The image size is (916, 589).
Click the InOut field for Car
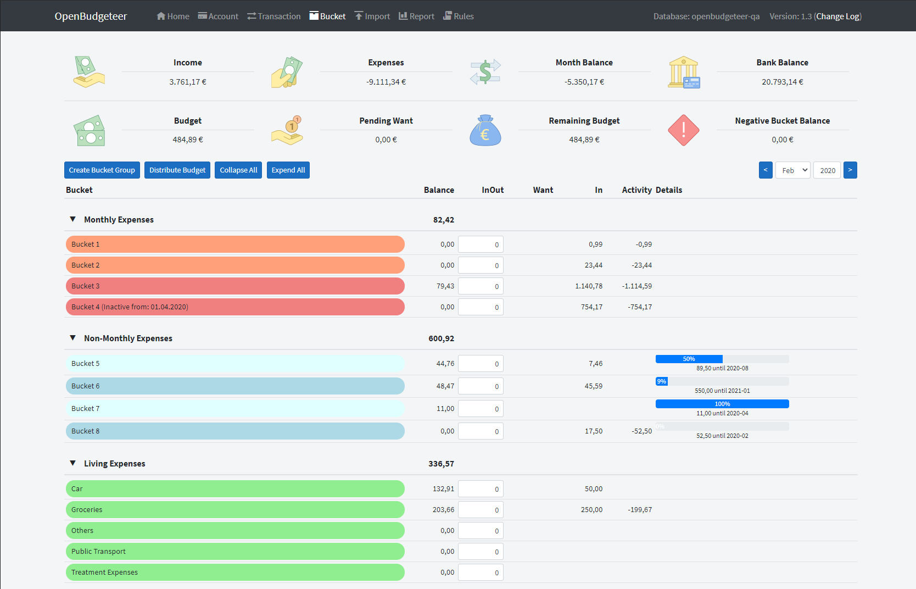click(481, 489)
